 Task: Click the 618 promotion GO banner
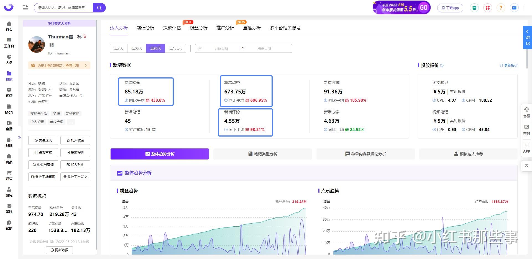click(401, 8)
